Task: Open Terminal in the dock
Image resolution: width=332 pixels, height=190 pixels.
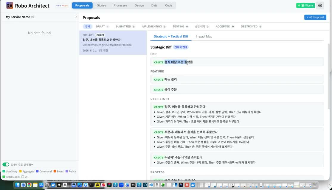Action: point(91,185)
